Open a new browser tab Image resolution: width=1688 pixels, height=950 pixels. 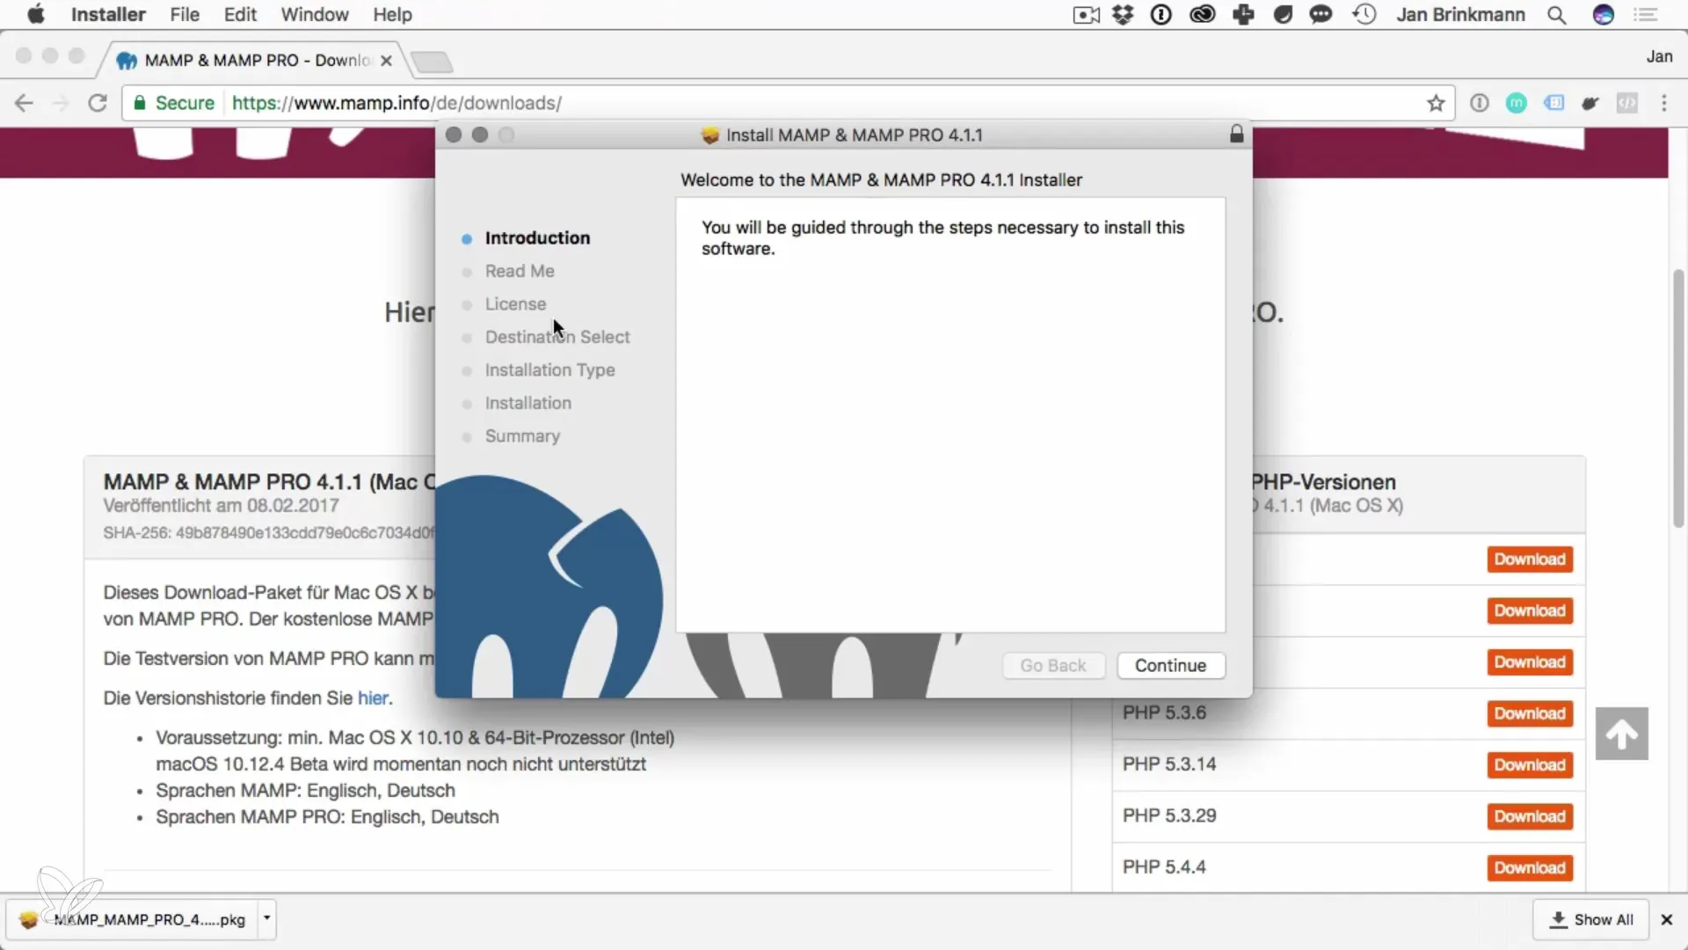[432, 62]
